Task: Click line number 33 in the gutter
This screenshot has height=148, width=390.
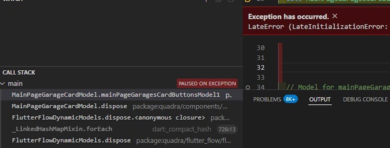Action: pyautogui.click(x=261, y=77)
